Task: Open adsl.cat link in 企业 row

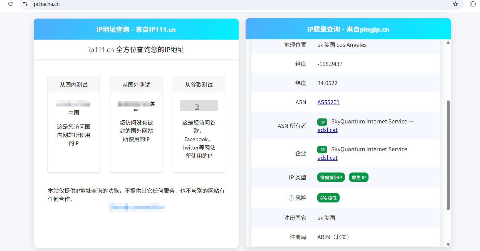Action: click(x=327, y=158)
